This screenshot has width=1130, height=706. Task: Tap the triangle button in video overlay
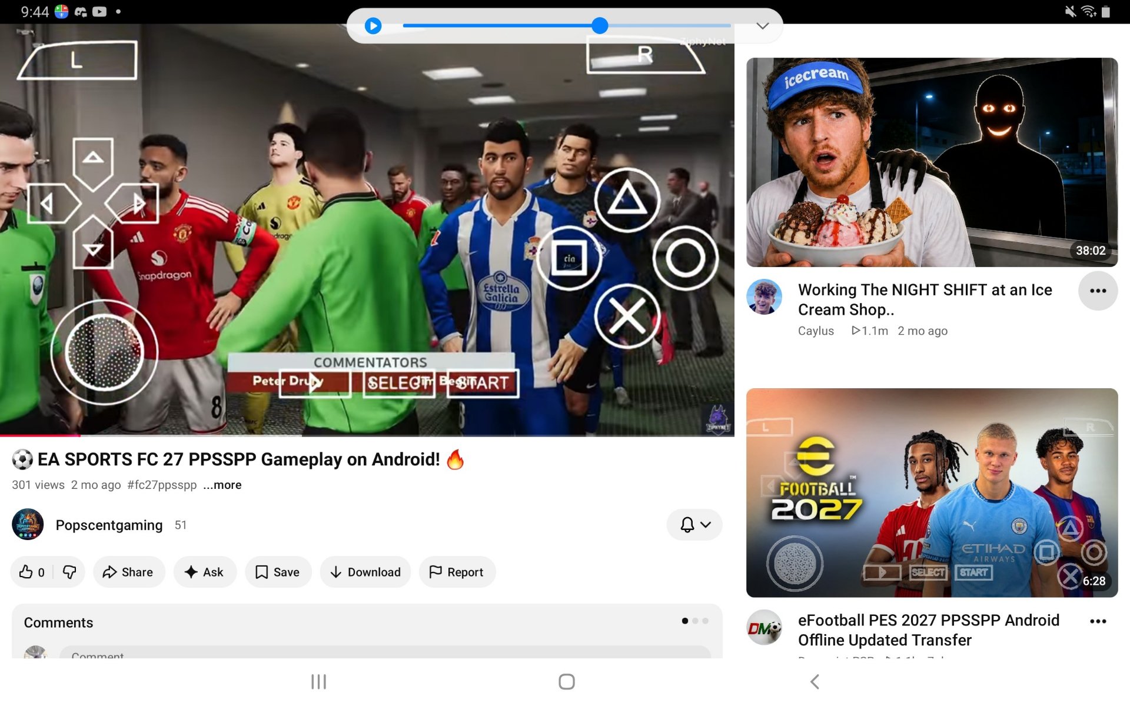click(x=627, y=200)
